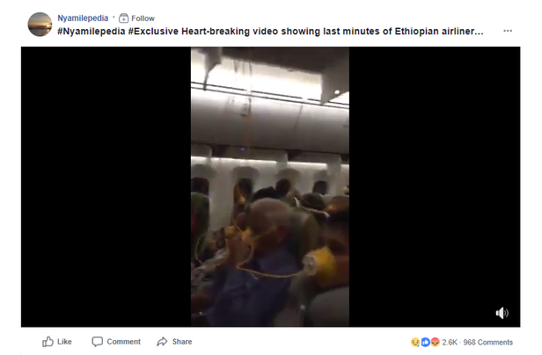Screen dimensions: 542x355
Task: Click the angry face reaction emoji
Action: 435,342
